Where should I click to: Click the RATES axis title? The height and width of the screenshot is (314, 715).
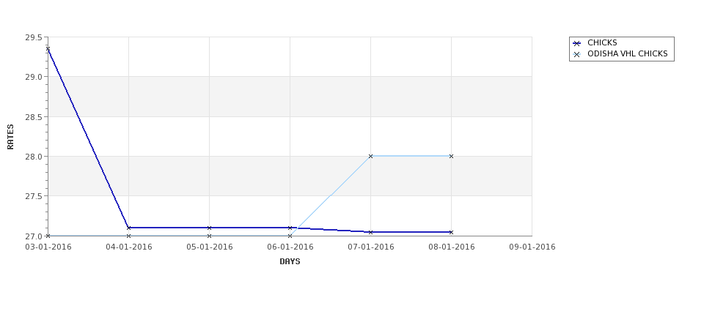10,137
